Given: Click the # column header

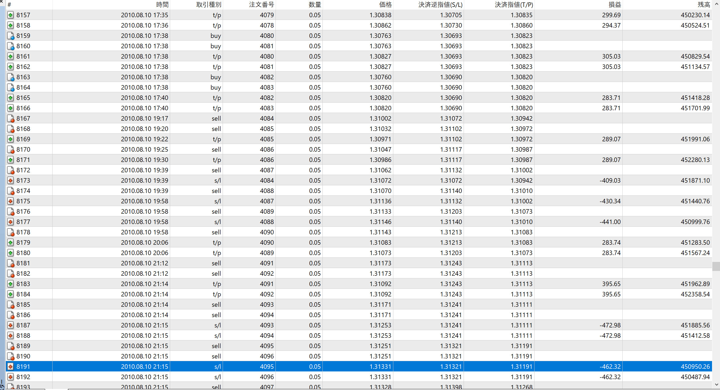Looking at the screenshot, I should click(29, 5).
